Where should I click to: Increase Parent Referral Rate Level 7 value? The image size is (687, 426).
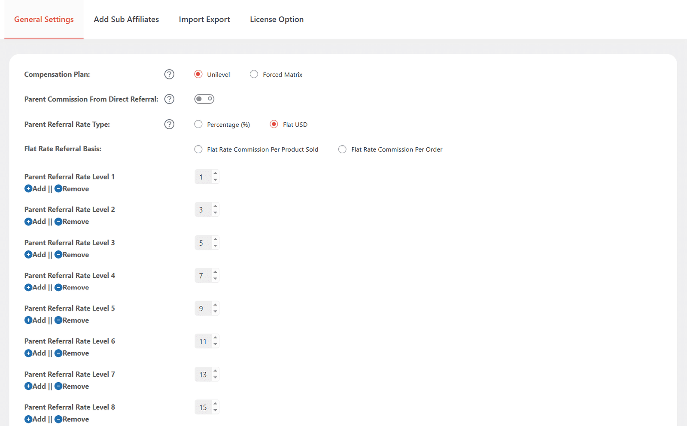click(x=215, y=371)
